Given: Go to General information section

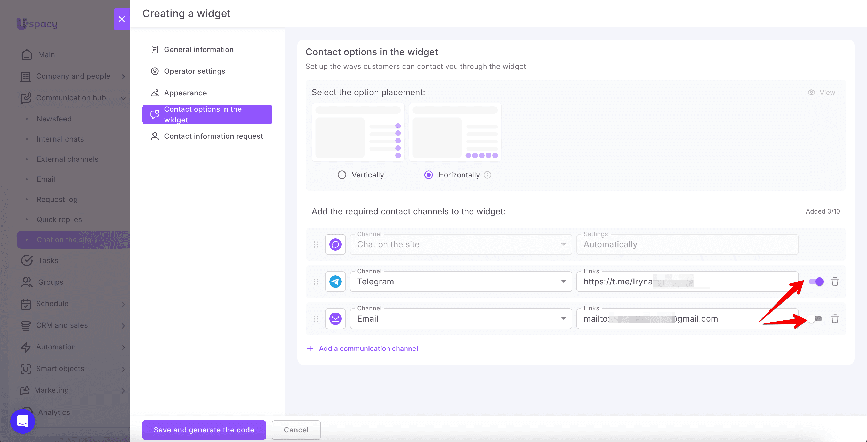Looking at the screenshot, I should coord(207,50).
